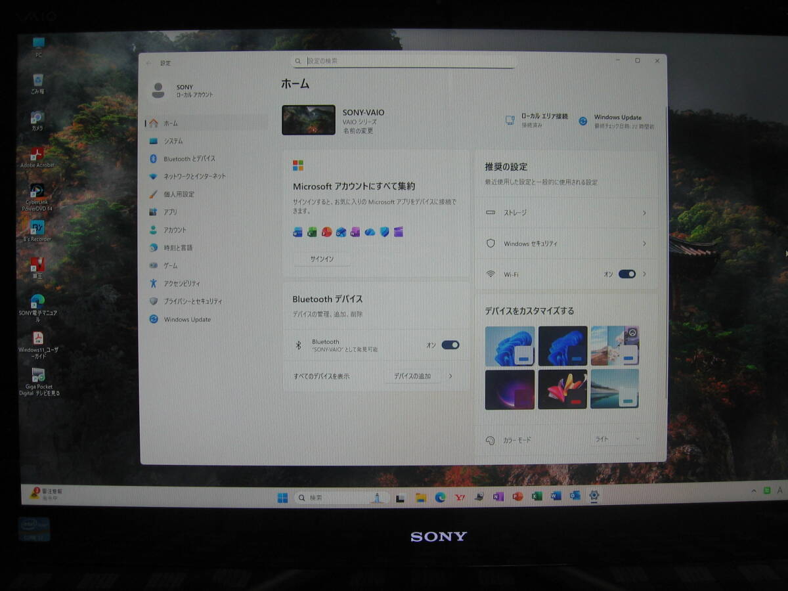The image size is (788, 591).
Task: Open the PC desktop icon
Action: 39,47
